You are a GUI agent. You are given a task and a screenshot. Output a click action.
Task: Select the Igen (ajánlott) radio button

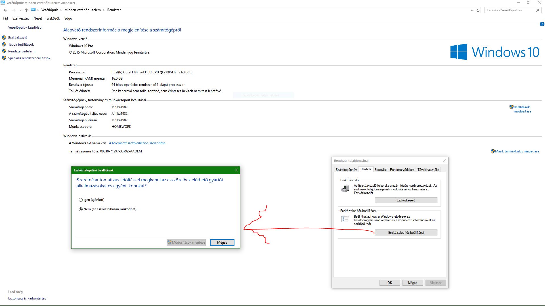pyautogui.click(x=81, y=200)
